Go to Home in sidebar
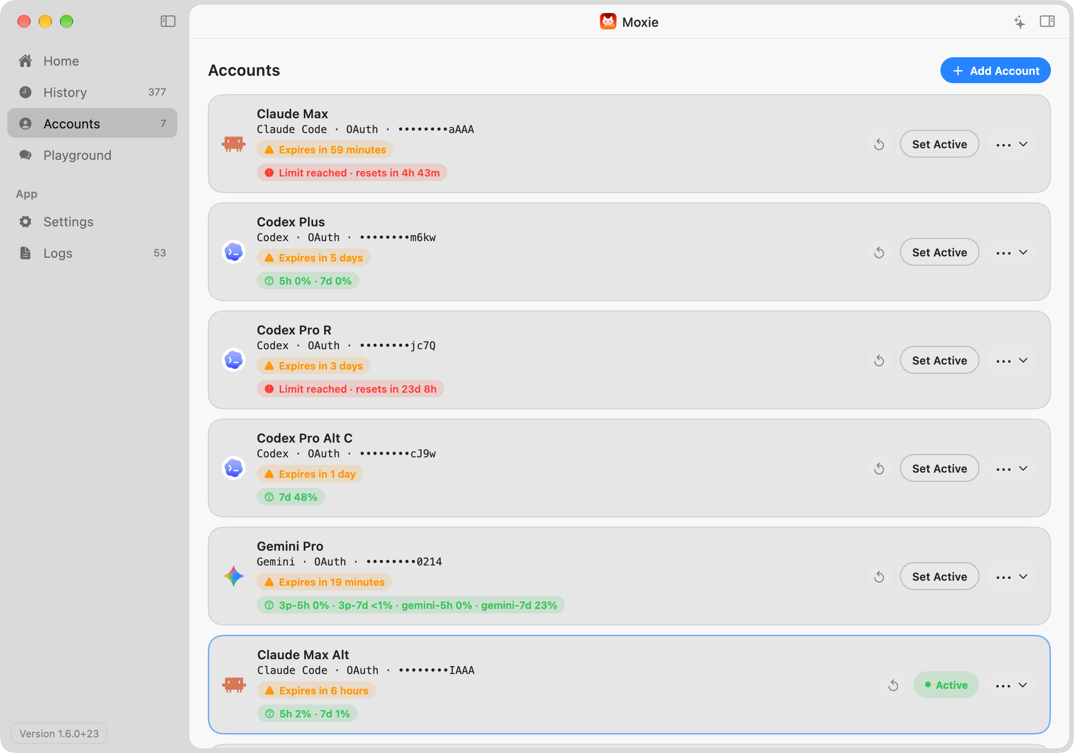The width and height of the screenshot is (1074, 753). pos(92,61)
